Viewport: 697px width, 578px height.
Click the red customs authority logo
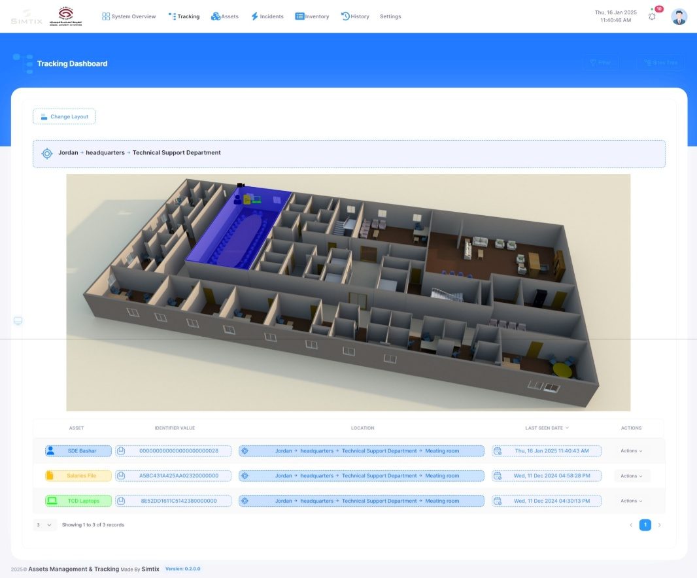click(66, 16)
